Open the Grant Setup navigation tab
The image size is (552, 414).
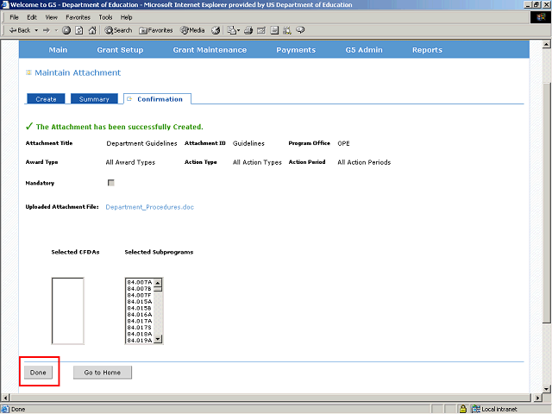click(120, 50)
